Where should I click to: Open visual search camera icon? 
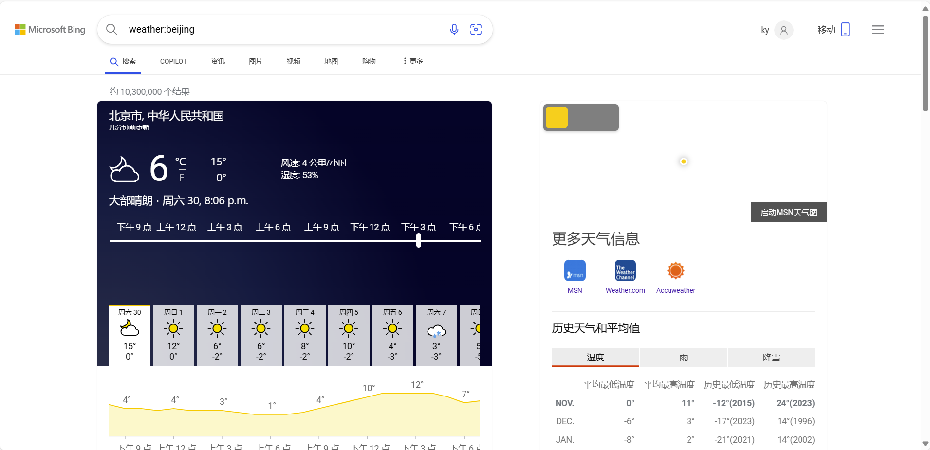pyautogui.click(x=476, y=29)
